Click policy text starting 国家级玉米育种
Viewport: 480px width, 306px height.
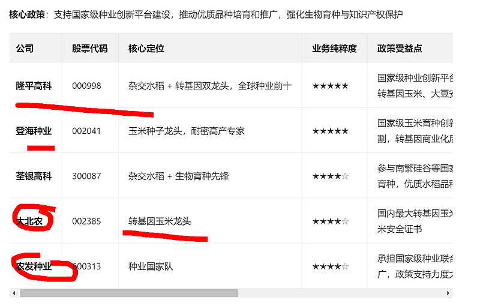tap(415, 131)
